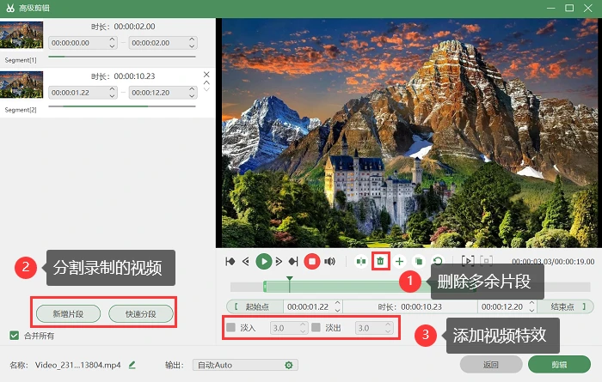This screenshot has width=602, height=382.
Task: Step back one frame
Action: [246, 262]
